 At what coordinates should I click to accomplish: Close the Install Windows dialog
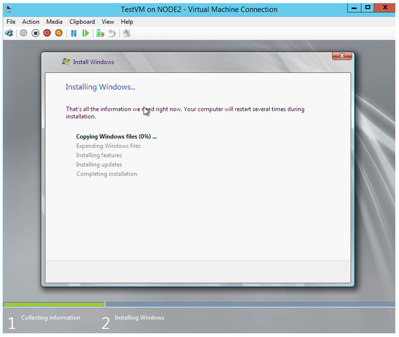(342, 56)
